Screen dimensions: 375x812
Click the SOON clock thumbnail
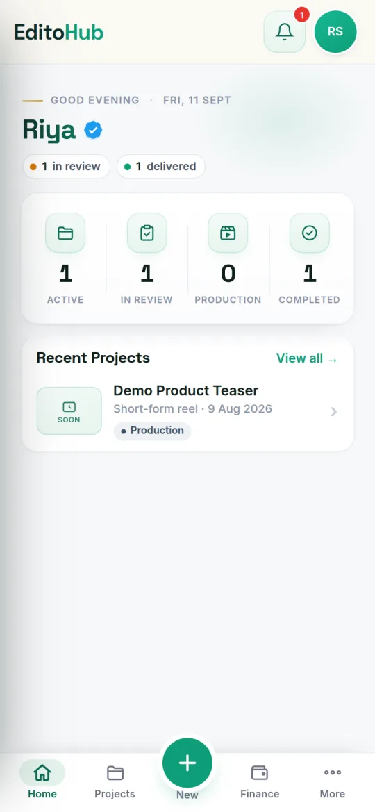(x=69, y=411)
